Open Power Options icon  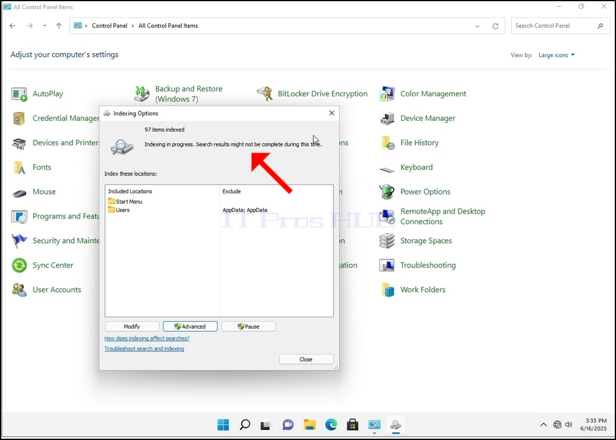(387, 192)
